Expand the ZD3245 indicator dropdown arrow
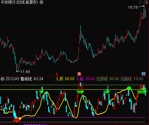Image resolution: width=149 pixels, height=125 pixels. pos(2,79)
